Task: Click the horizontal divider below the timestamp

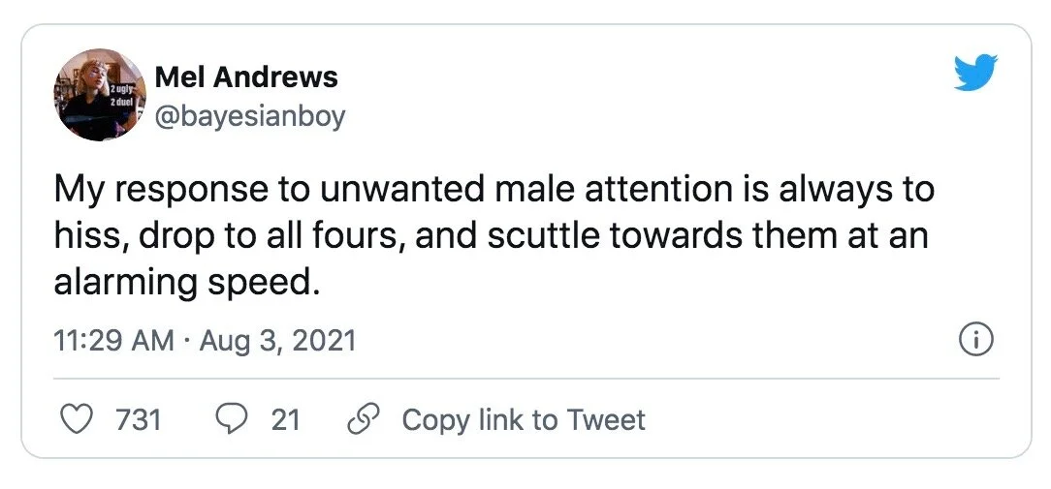Action: pos(526,380)
